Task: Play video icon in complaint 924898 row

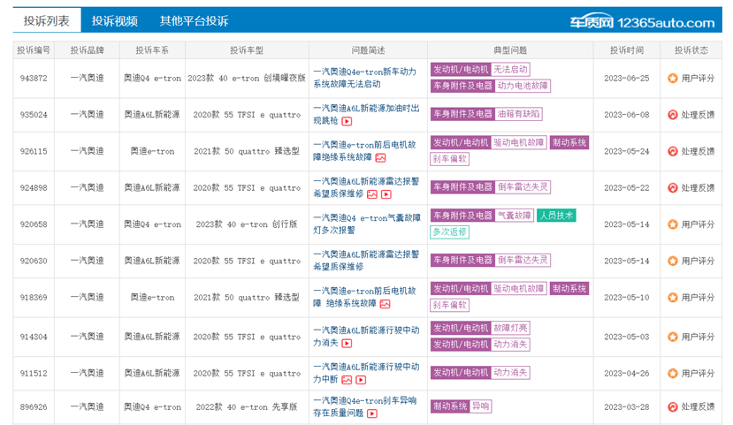Action: [386, 194]
